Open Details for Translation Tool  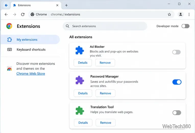point(83,123)
